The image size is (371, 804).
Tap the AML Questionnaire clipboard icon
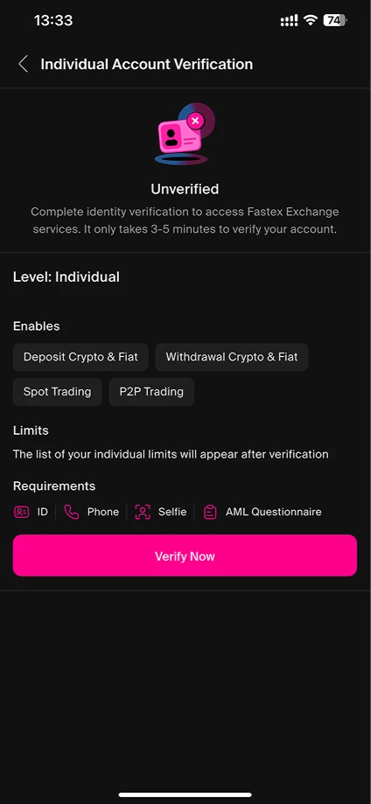pyautogui.click(x=210, y=512)
